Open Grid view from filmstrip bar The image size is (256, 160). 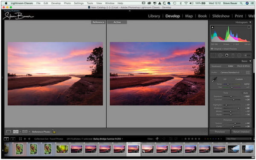tap(20, 139)
